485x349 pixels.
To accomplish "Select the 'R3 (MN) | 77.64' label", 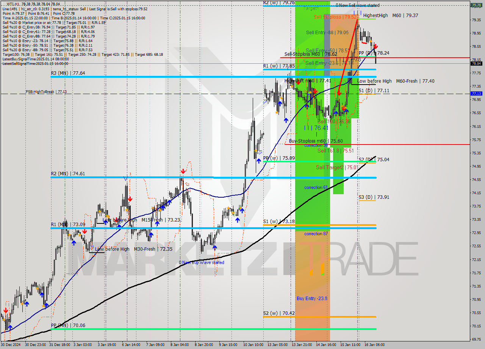I will 68,73.
